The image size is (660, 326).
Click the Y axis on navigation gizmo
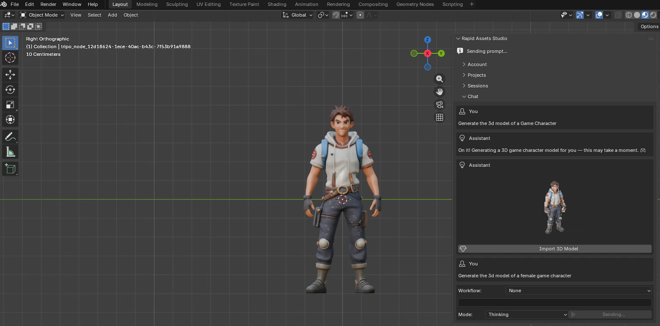[x=441, y=53]
